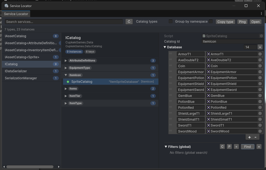Image resolution: width=266 pixels, height=170 pixels.
Task: Expand the AttributeDefinitions entry
Action: [66, 60]
